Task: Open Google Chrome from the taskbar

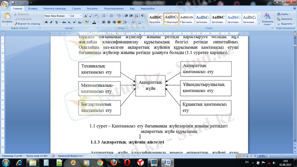Action: (x=99, y=163)
